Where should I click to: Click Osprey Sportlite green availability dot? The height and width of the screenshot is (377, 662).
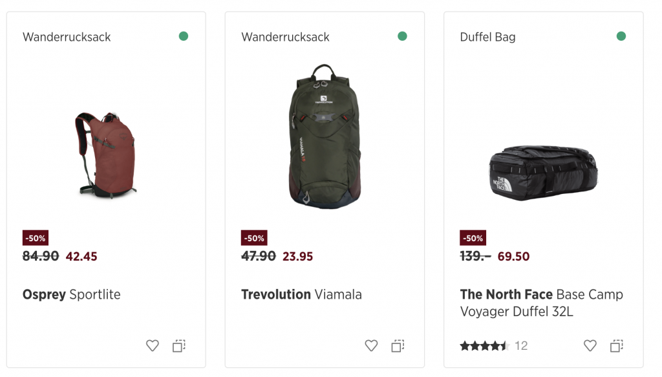pos(184,36)
